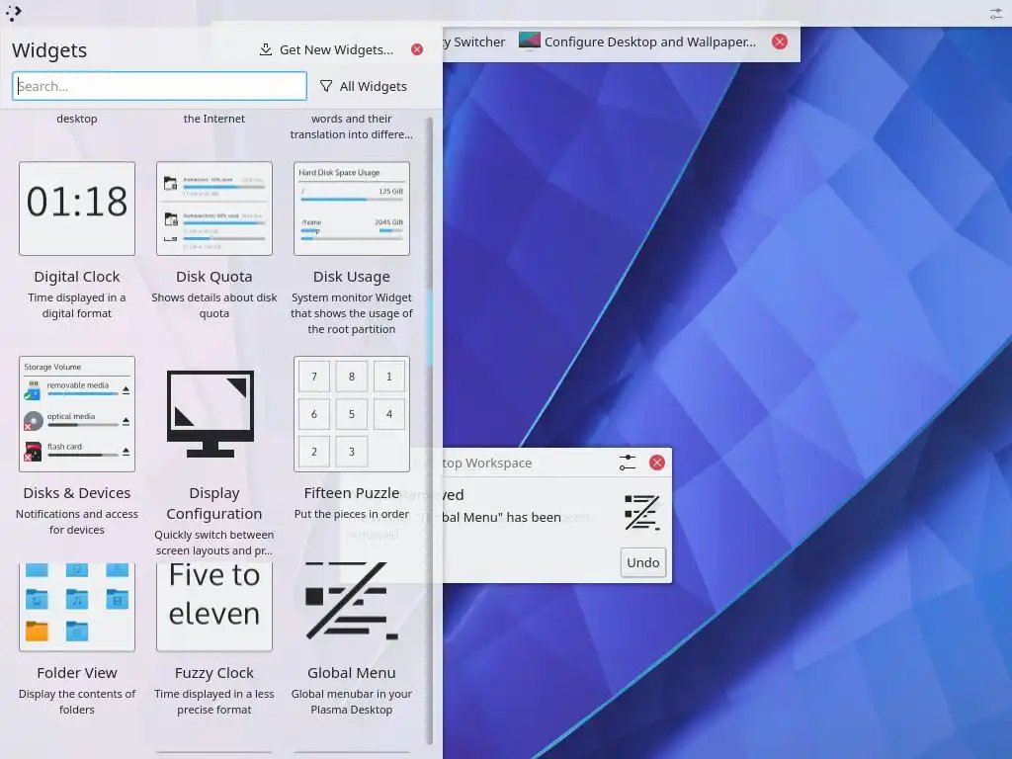Close the desktop edit mode toolbar
Image resolution: width=1012 pixels, height=759 pixels.
pyautogui.click(x=780, y=42)
